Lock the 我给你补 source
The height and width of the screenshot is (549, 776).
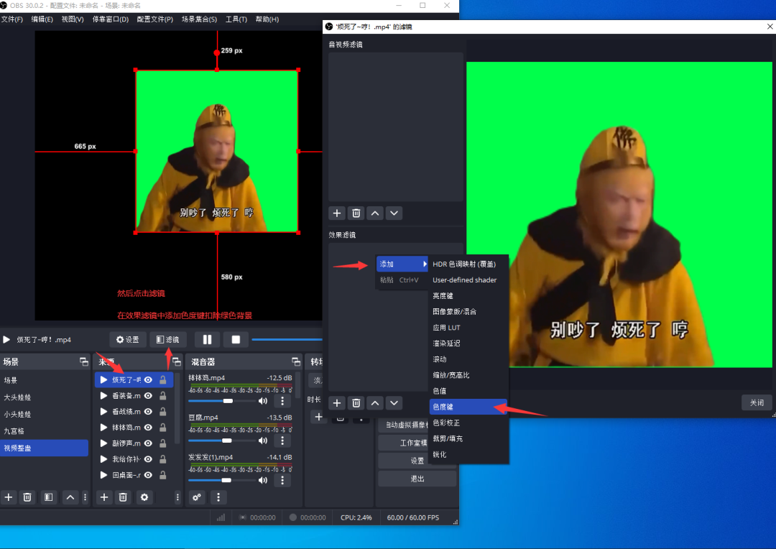162,459
